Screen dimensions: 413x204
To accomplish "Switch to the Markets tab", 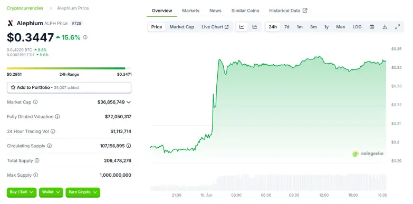I will tap(191, 11).
